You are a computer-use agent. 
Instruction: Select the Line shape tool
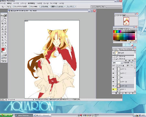6,40
